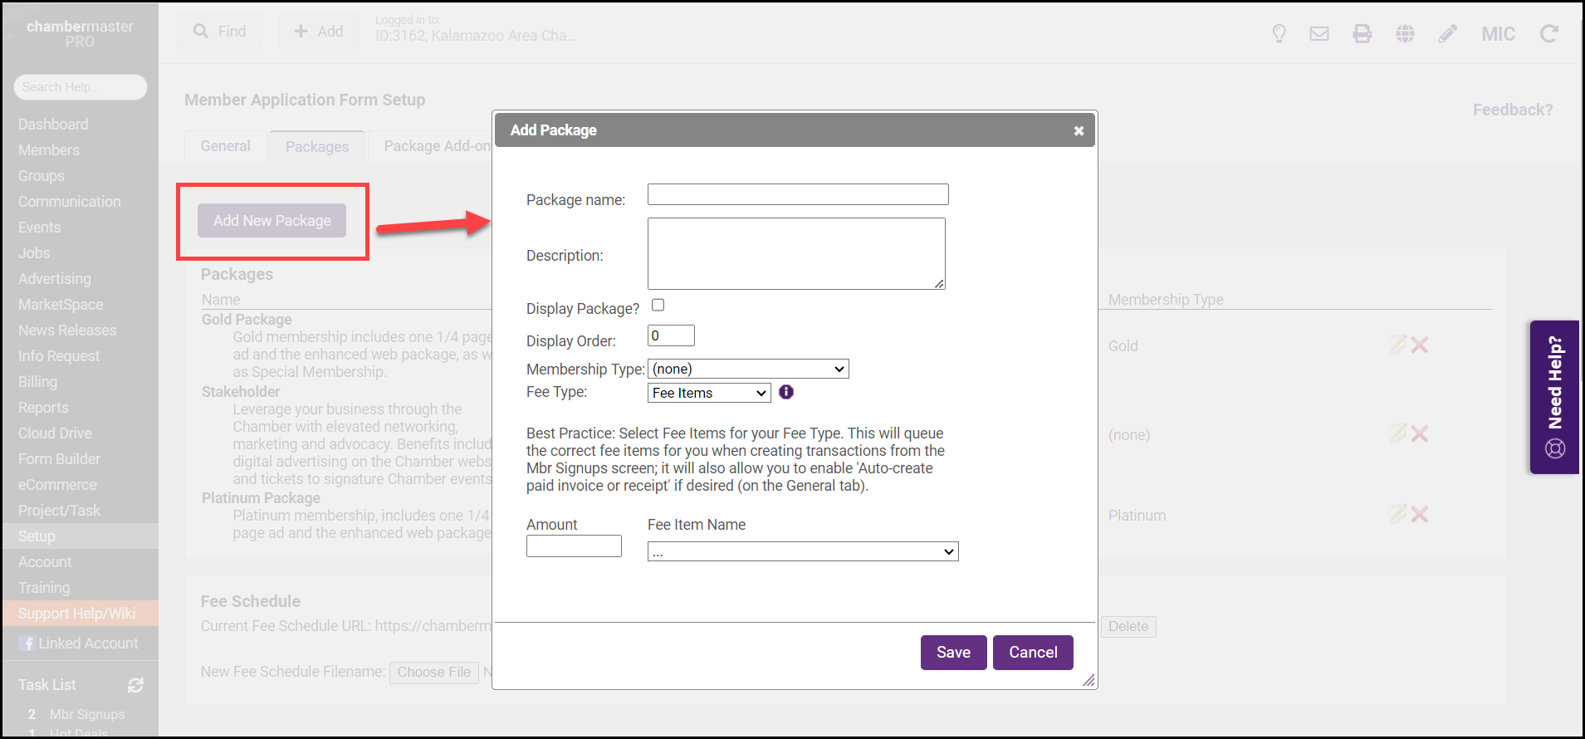
Task: Close the Add Package dialog with X
Action: pos(1079,131)
